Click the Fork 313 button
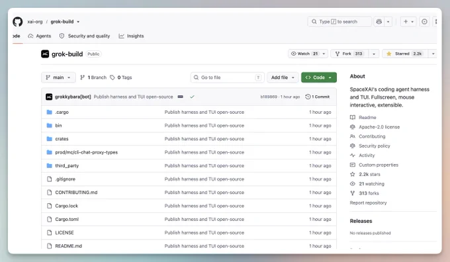This screenshot has width=450, height=262. click(349, 54)
